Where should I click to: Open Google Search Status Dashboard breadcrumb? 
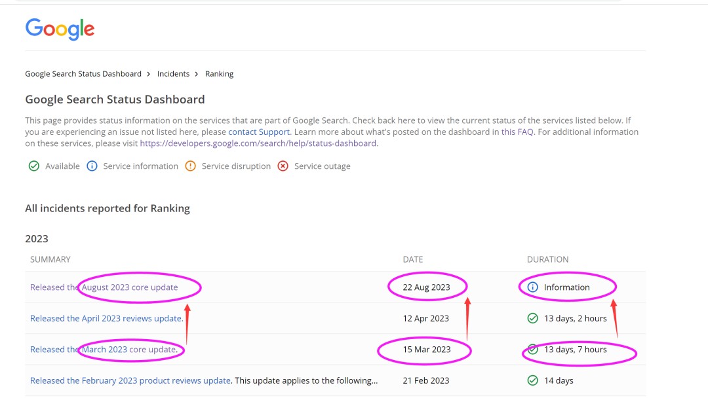pyautogui.click(x=83, y=74)
